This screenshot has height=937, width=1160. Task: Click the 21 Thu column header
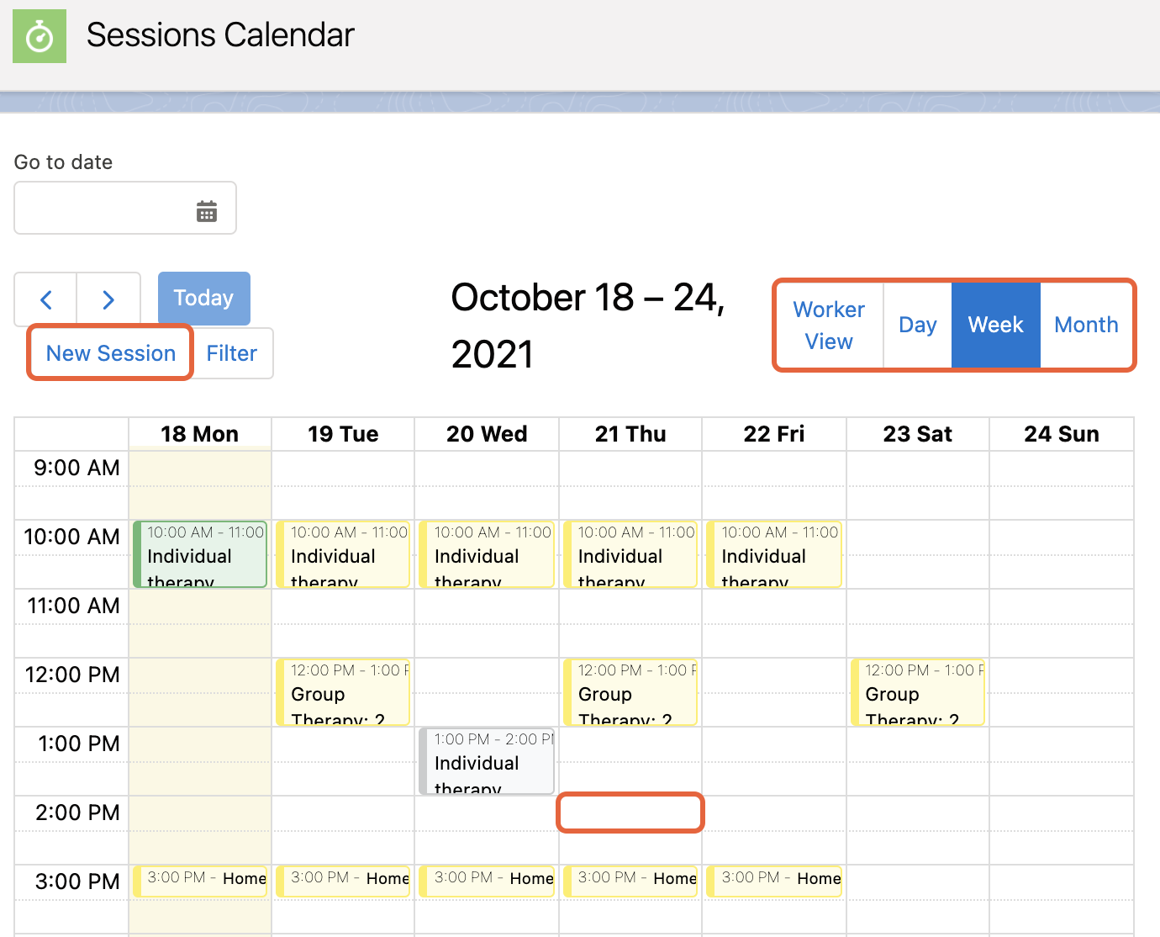tap(630, 434)
